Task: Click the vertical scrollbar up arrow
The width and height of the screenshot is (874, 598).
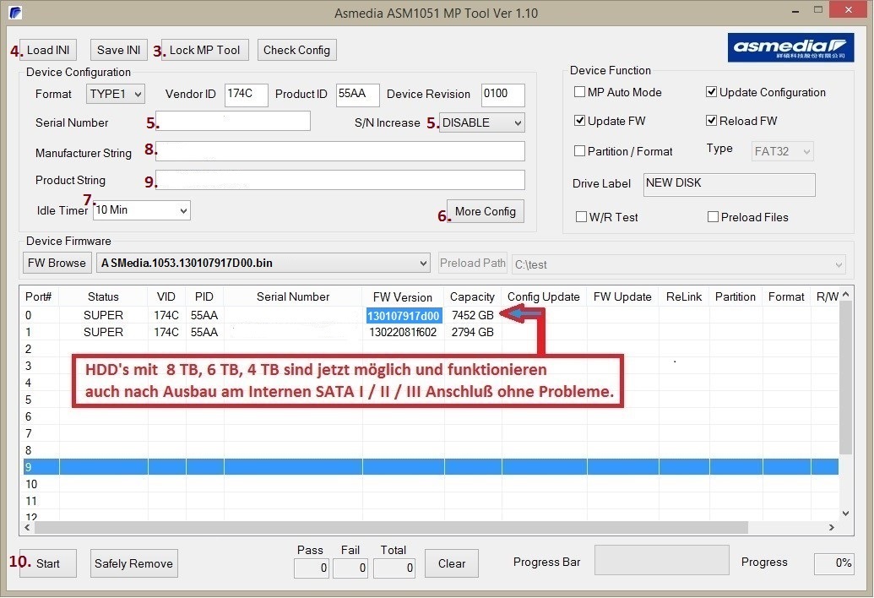Action: pos(845,294)
